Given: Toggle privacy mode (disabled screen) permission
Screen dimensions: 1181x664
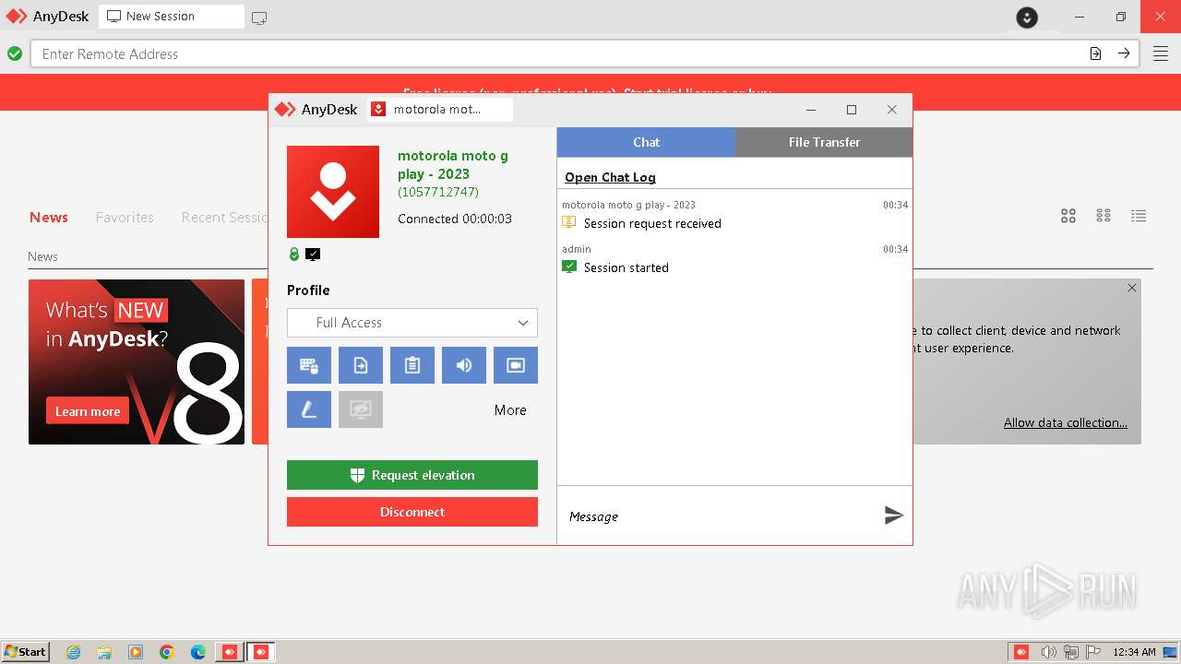Looking at the screenshot, I should 361,409.
